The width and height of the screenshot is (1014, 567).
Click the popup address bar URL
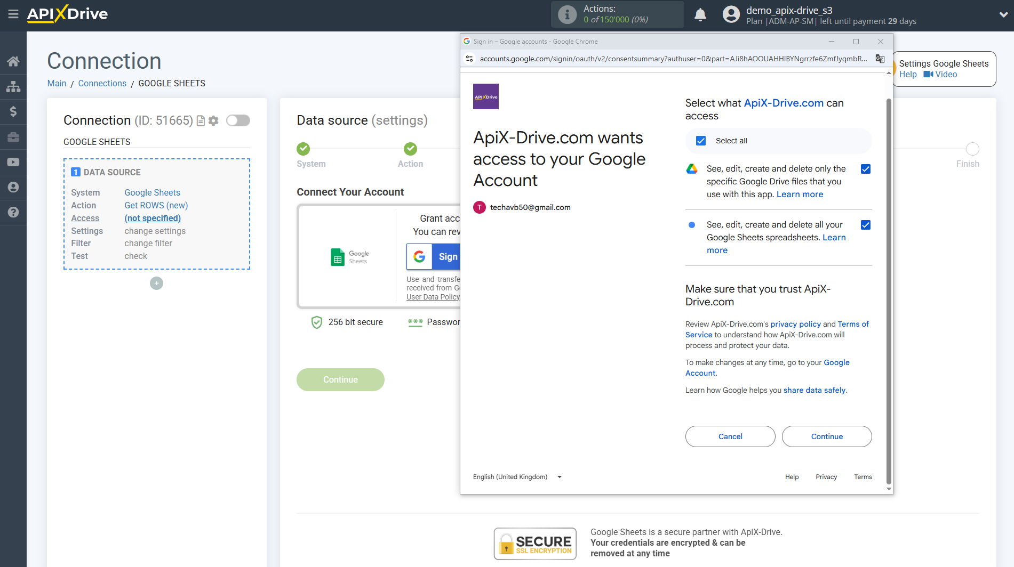point(673,59)
